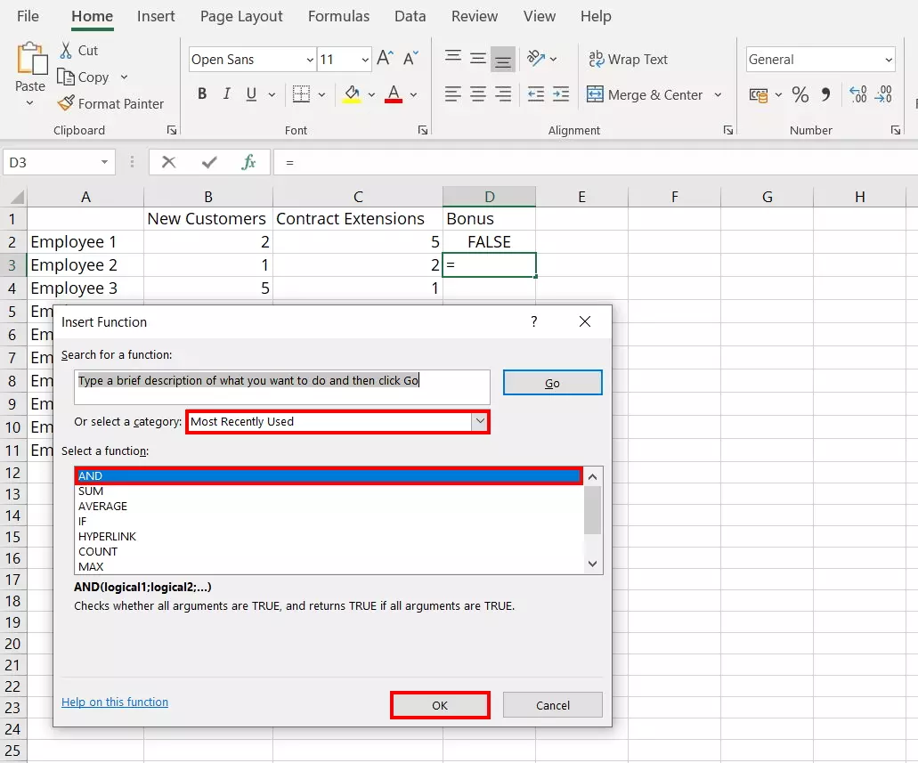The height and width of the screenshot is (763, 918).
Task: Apply red font color A
Action: [394, 93]
